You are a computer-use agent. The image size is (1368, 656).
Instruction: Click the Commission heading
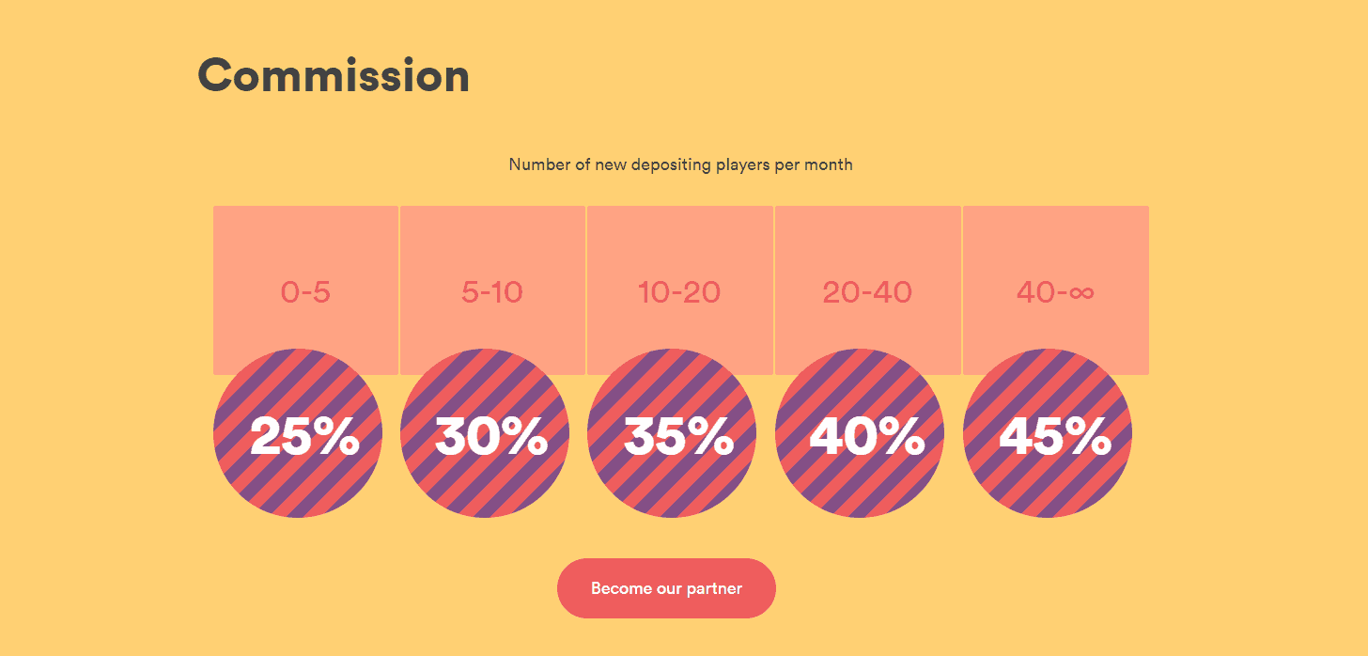pyautogui.click(x=334, y=75)
